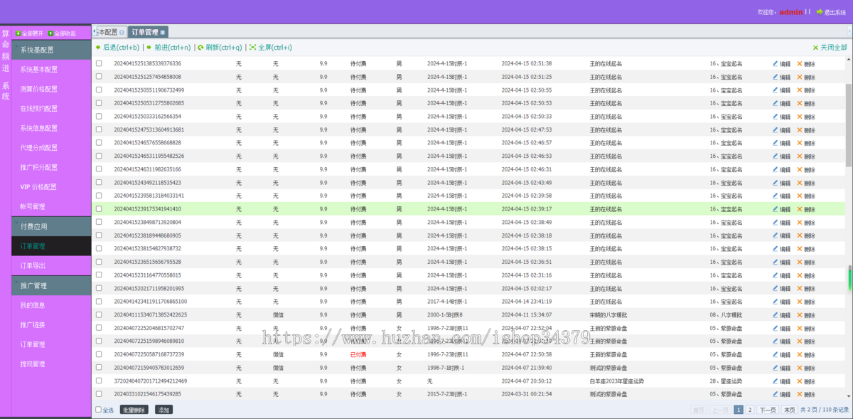Viewport: 853px width, 419px height.
Task: Select the 算命频道 vertical nav item
Action: point(6,51)
